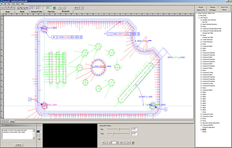The image size is (232, 148).
Task: Click the blue linear dimension tool icon
Action: pos(31,8)
